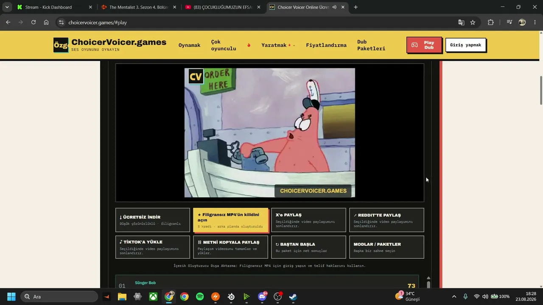The height and width of the screenshot is (305, 543).
Task: Open the clock and date 18:28 in the taskbar
Action: tap(525, 297)
